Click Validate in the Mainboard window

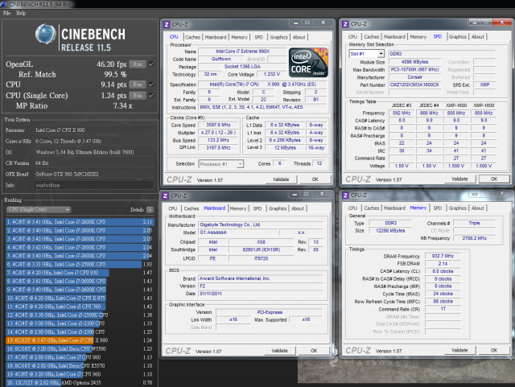point(279,351)
